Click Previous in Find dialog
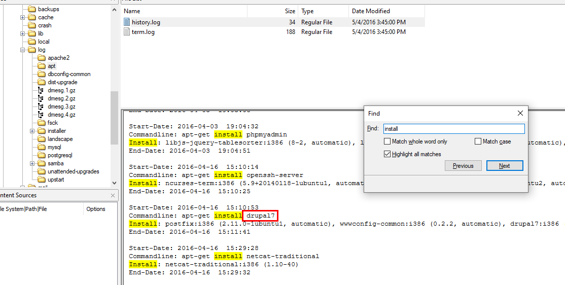This screenshot has width=565, height=285. (x=463, y=166)
